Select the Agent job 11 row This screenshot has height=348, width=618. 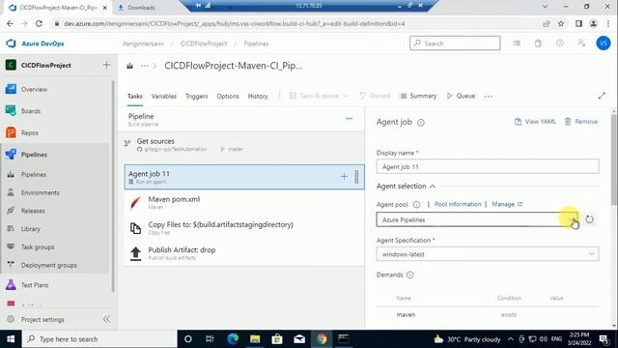[244, 177]
